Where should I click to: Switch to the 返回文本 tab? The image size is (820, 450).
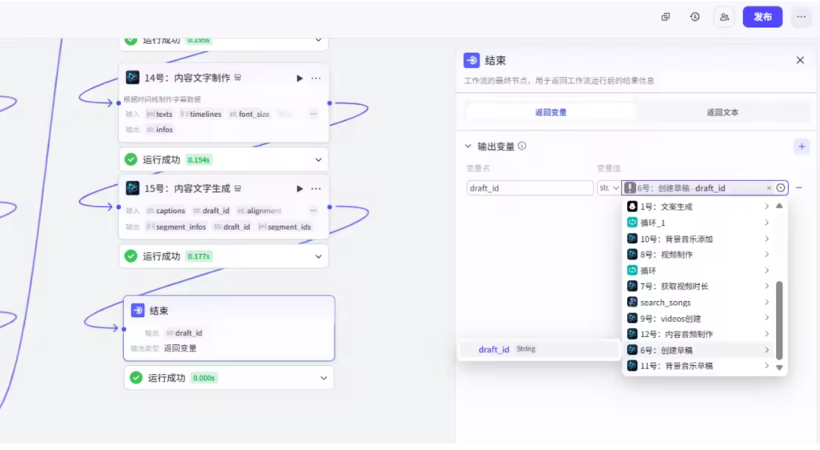pos(722,113)
